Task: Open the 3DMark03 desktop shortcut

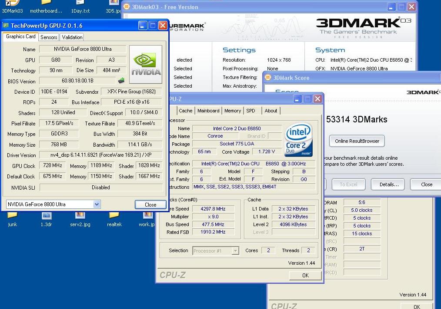Action: [x=12, y=7]
